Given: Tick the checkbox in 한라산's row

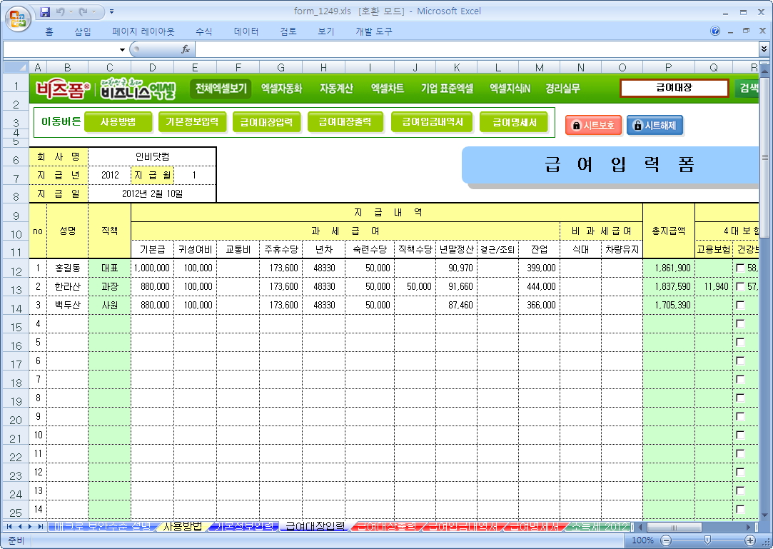Looking at the screenshot, I should coord(740,286).
